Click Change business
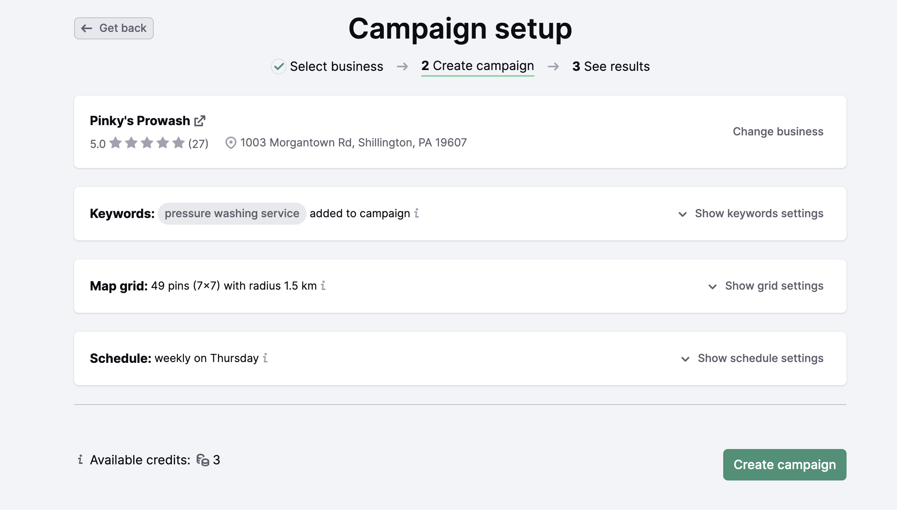 (778, 131)
